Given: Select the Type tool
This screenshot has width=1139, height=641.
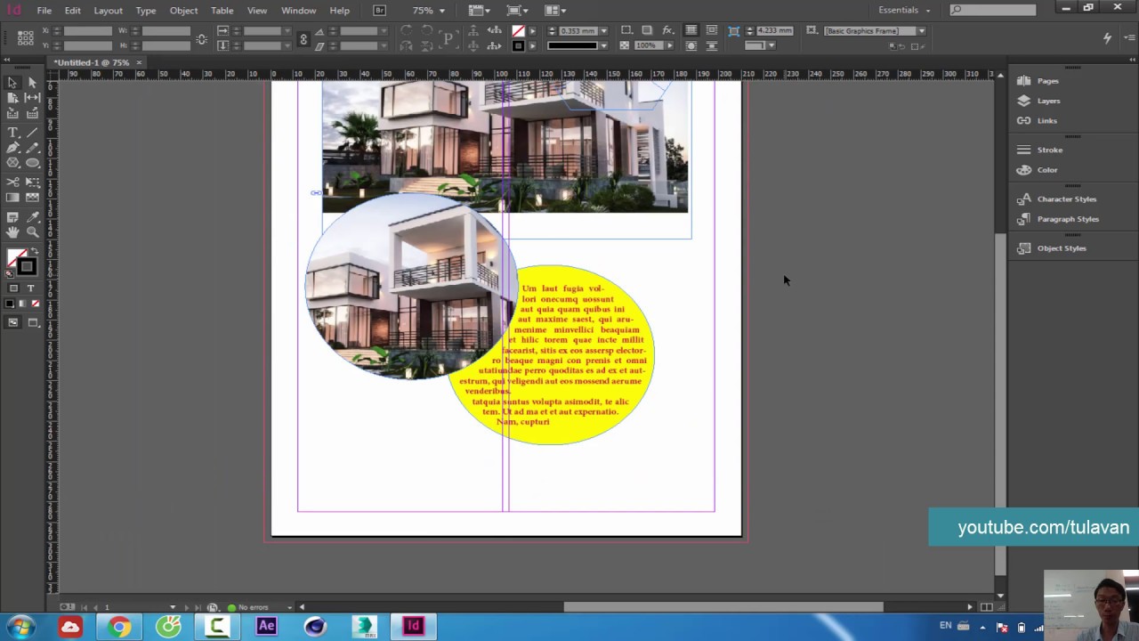Looking at the screenshot, I should tap(12, 132).
